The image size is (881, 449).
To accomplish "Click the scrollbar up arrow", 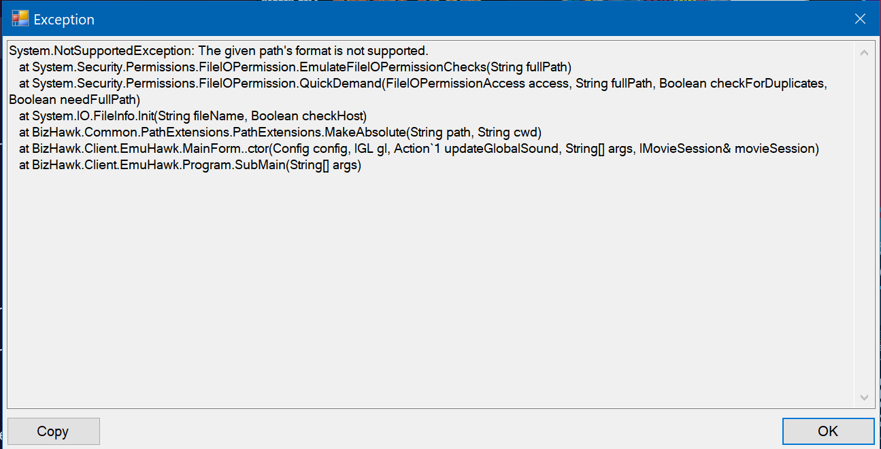I will point(864,52).
